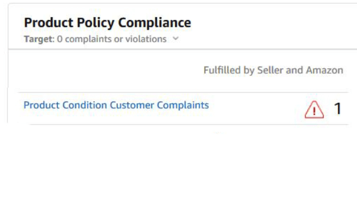Click the word violations in target line
Screen dimensions: 357x212
(146, 39)
